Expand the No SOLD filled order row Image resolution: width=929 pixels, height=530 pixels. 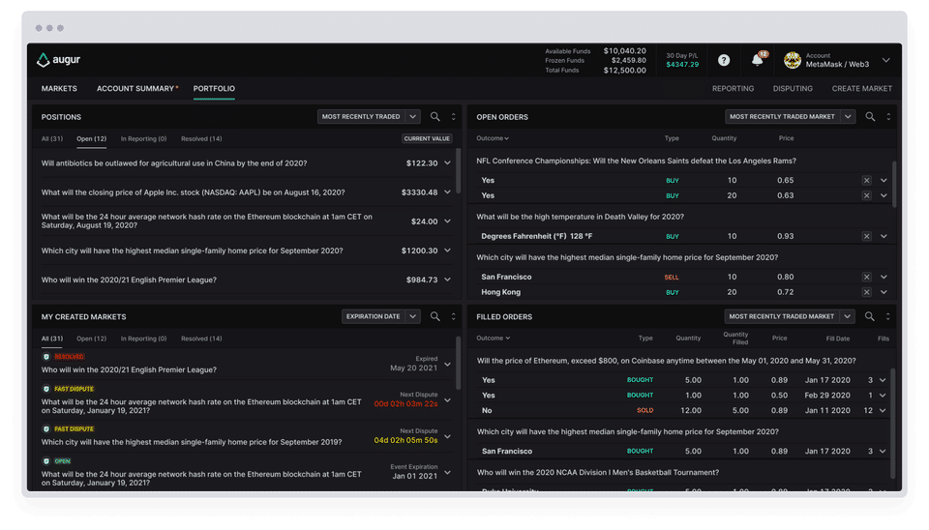click(x=883, y=410)
